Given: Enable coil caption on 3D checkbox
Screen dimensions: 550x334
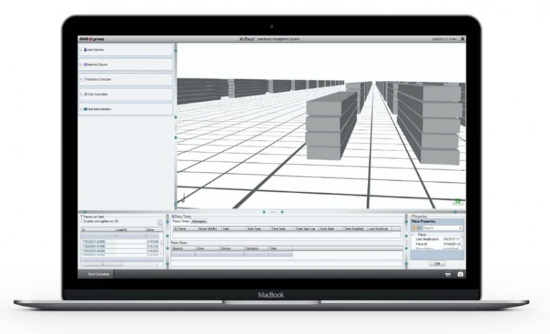Looking at the screenshot, I should pyautogui.click(x=82, y=221).
